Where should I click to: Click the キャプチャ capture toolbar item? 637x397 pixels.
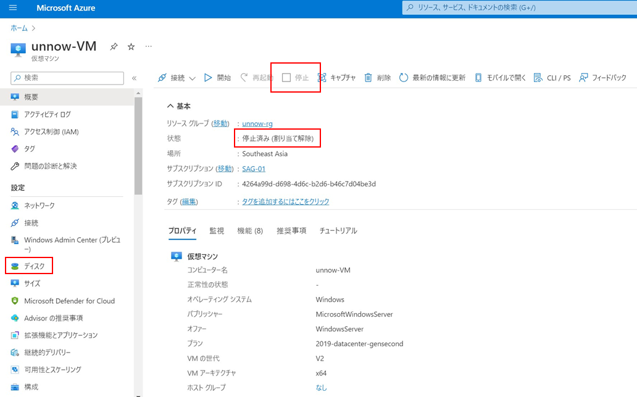click(336, 78)
